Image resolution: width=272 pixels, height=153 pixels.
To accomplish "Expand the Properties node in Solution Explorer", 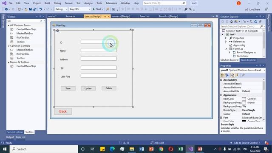I will click(226, 38).
